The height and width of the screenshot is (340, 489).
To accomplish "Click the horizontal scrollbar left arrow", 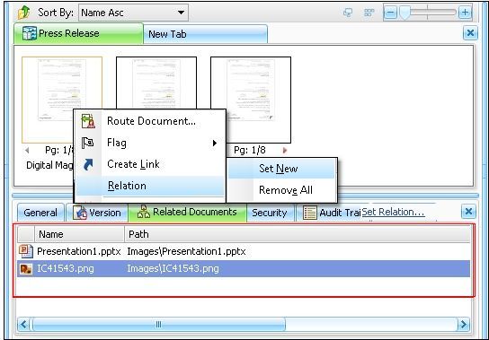I will pyautogui.click(x=23, y=325).
